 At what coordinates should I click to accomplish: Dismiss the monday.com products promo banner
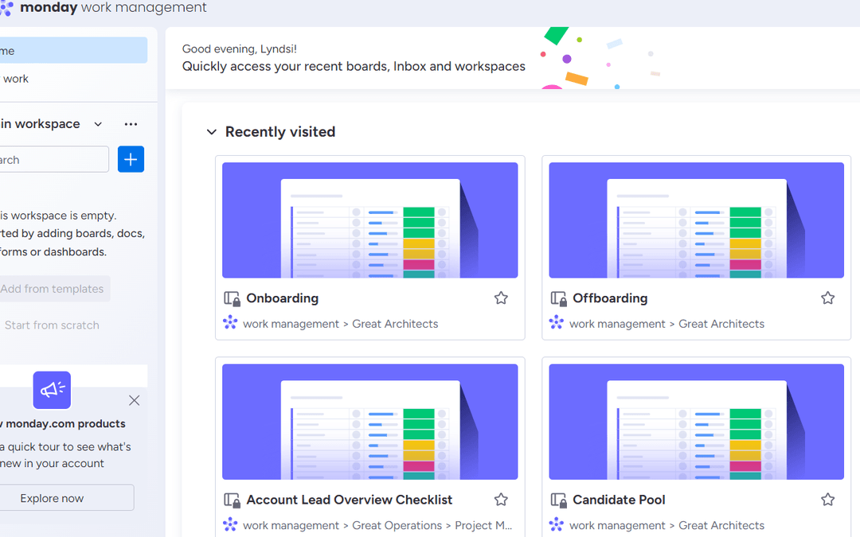click(134, 400)
